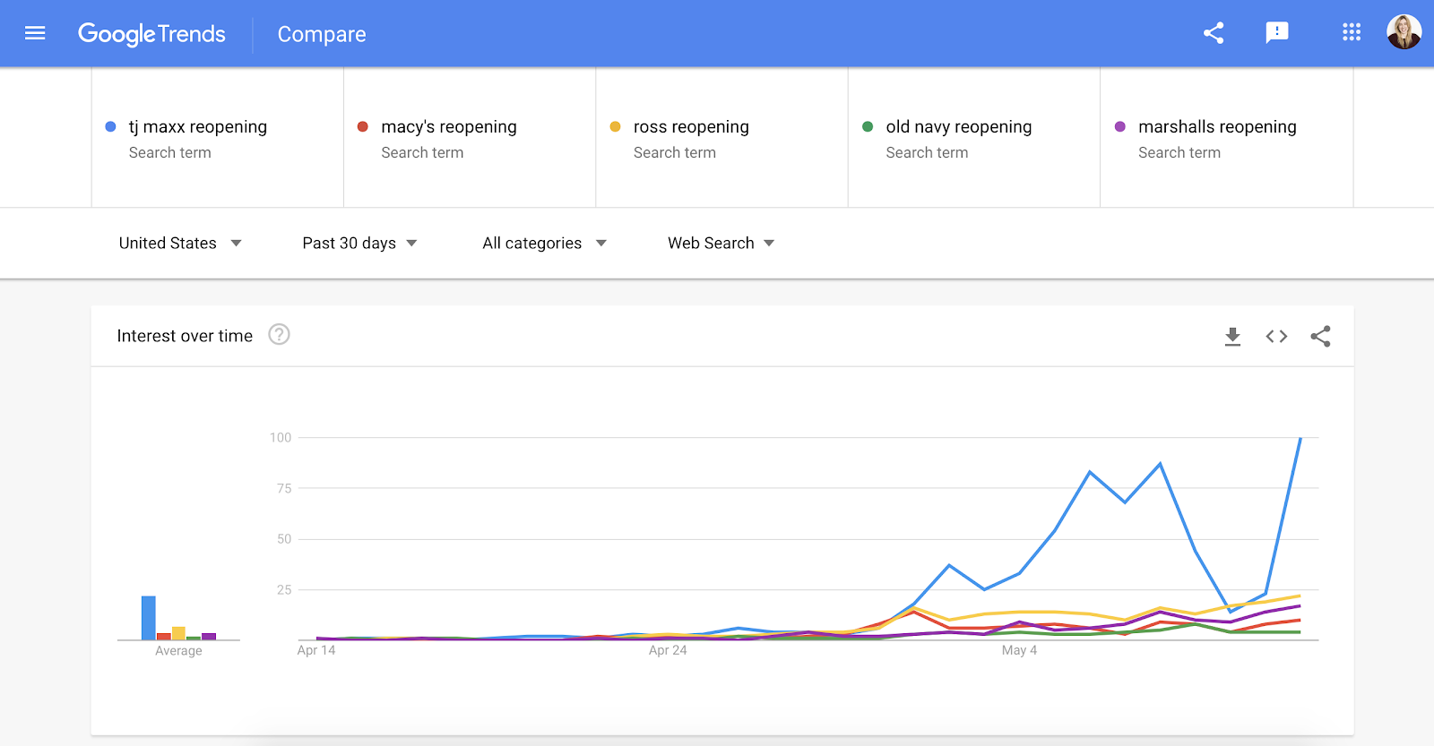Open the Web Search type dropdown
This screenshot has height=746, width=1434.
coord(721,244)
